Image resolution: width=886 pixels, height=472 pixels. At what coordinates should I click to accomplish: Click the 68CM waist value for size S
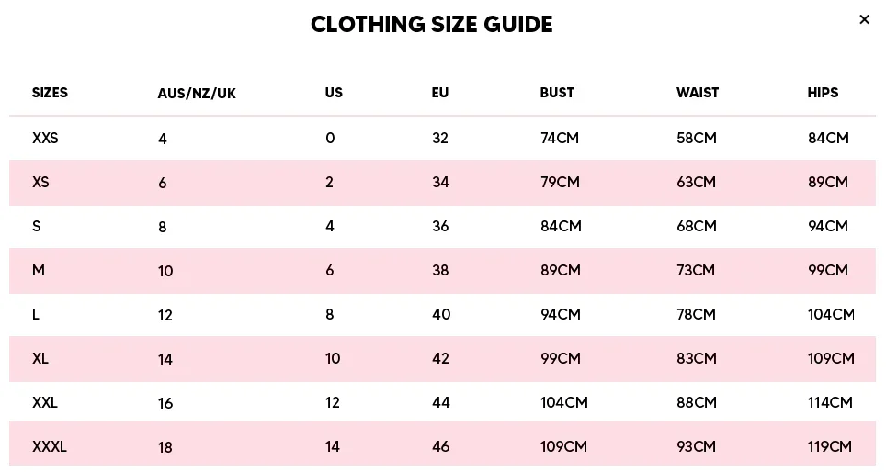pyautogui.click(x=697, y=226)
